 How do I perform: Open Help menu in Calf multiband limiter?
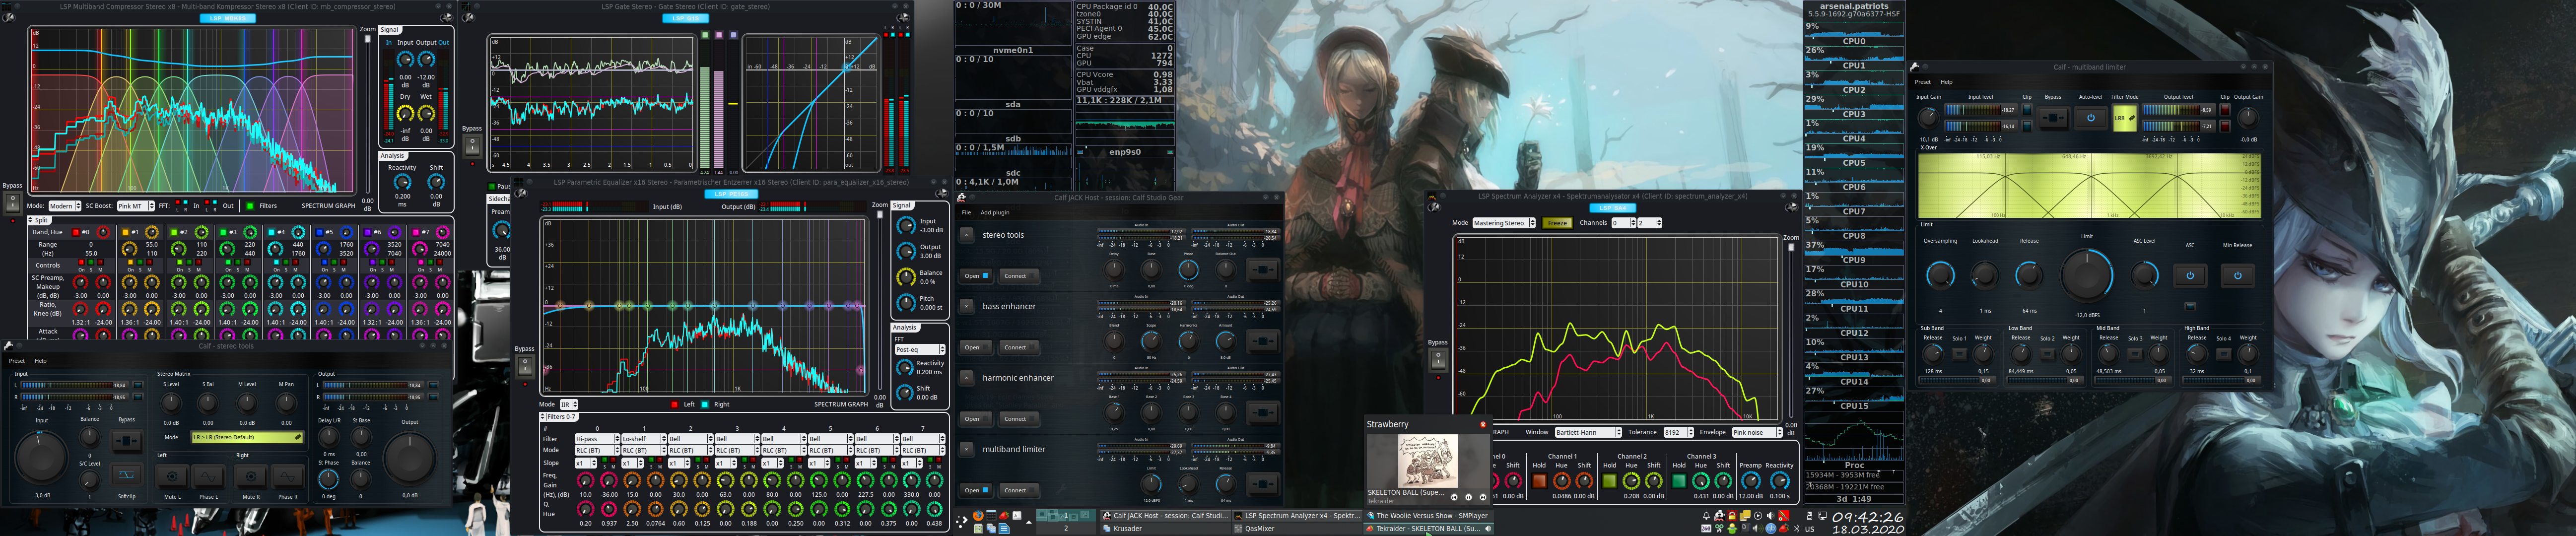coord(1946,82)
